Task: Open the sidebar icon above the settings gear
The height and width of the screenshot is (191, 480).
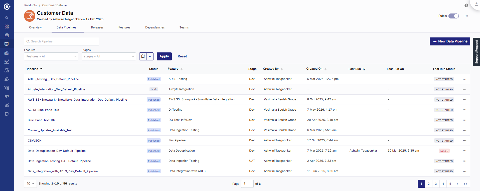Action: [7, 105]
